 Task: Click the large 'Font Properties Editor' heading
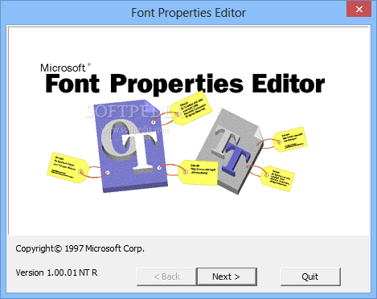pyautogui.click(x=185, y=84)
